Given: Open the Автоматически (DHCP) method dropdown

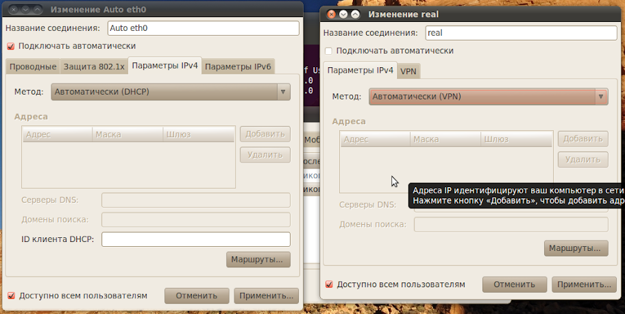Looking at the screenshot, I should point(171,92).
